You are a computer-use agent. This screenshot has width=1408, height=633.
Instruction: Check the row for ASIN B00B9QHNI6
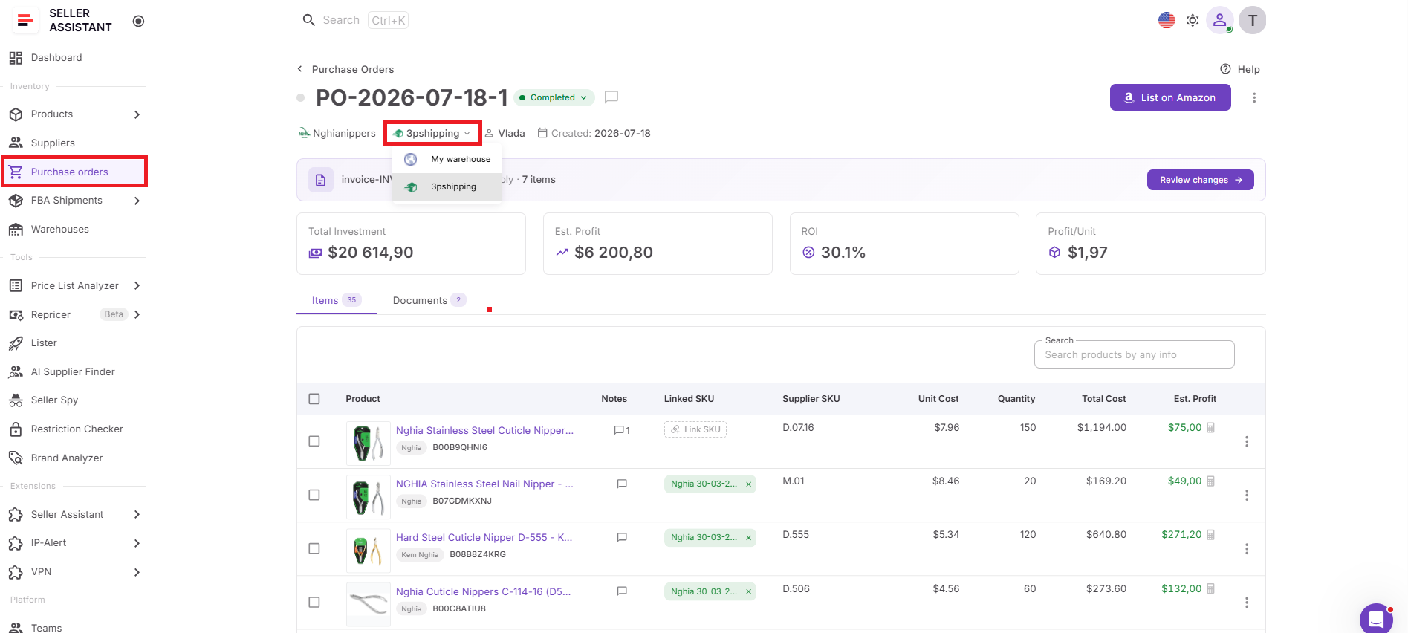(x=314, y=441)
